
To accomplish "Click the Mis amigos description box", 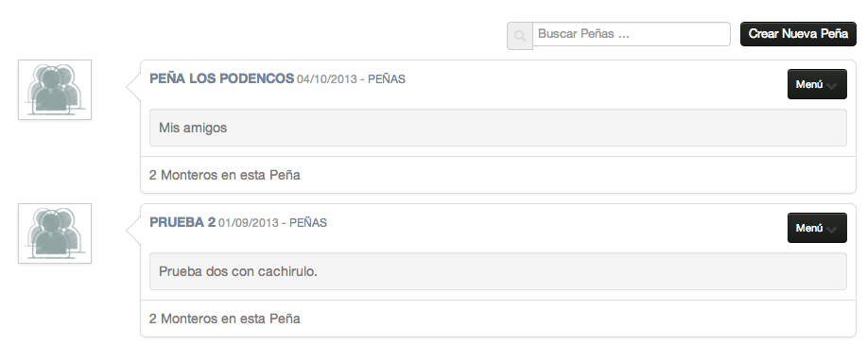I will (497, 128).
